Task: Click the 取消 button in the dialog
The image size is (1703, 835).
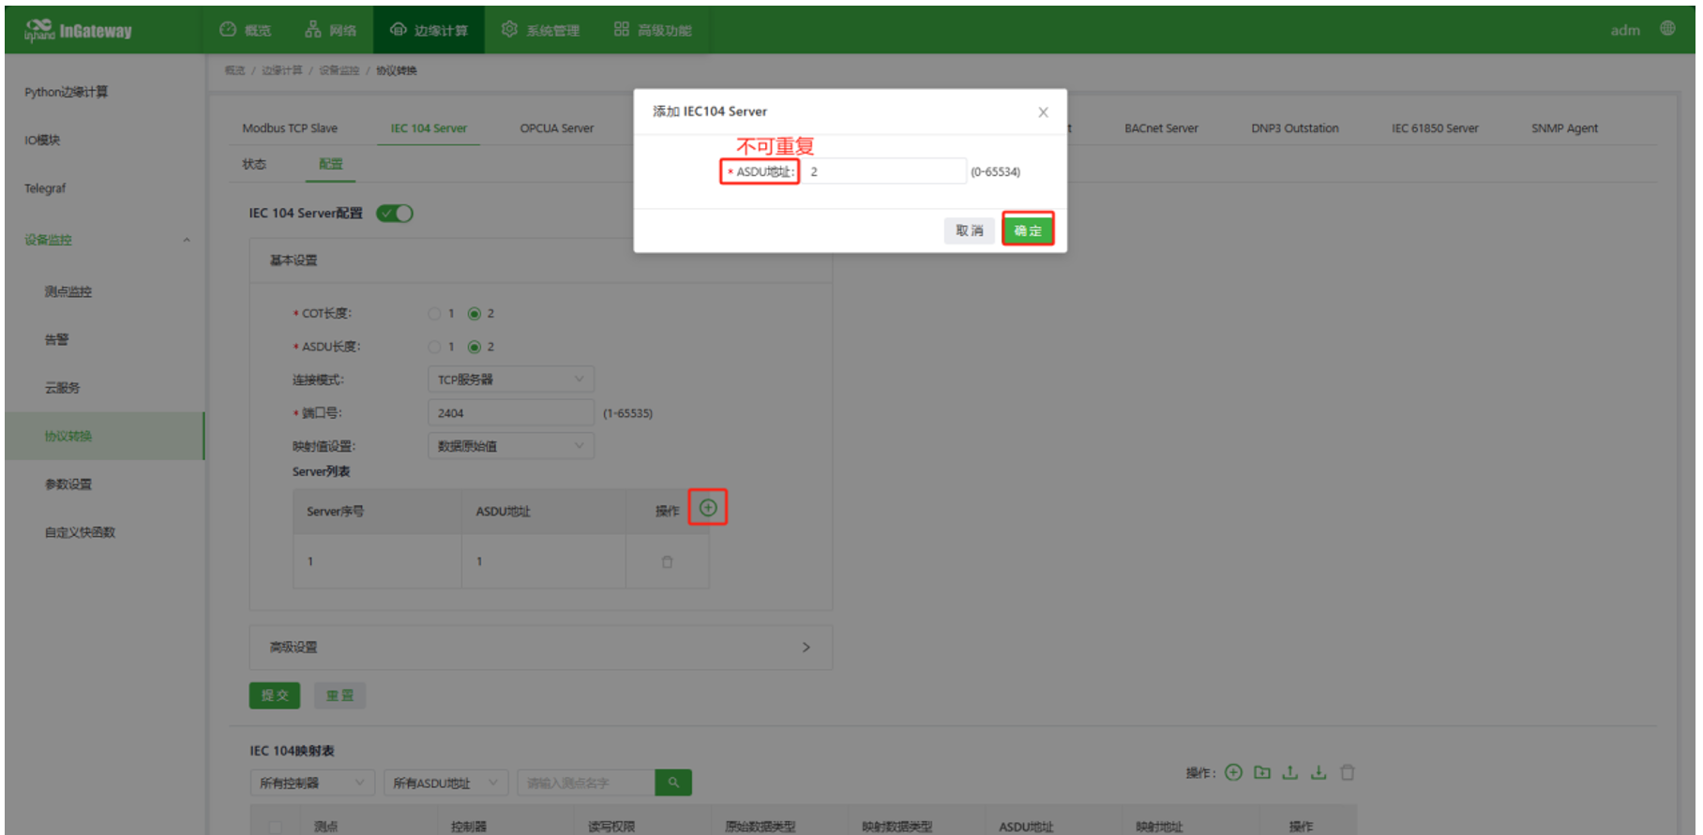Action: click(x=969, y=231)
